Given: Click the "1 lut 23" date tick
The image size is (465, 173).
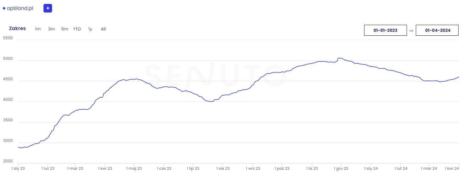Looking at the screenshot, I should click(x=48, y=169).
